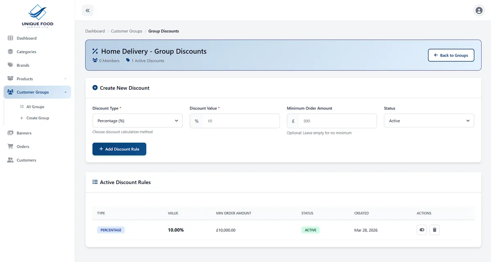Click the VALUE column header

click(173, 213)
